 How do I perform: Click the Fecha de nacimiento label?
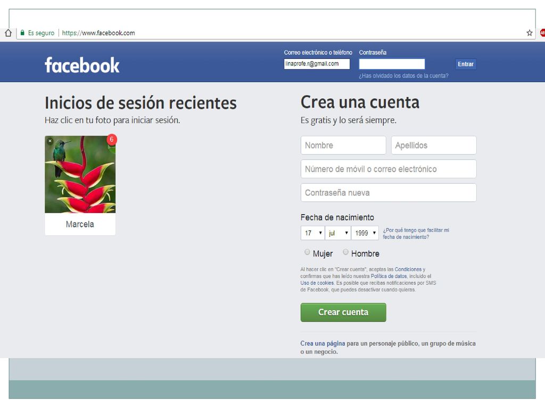(x=337, y=217)
